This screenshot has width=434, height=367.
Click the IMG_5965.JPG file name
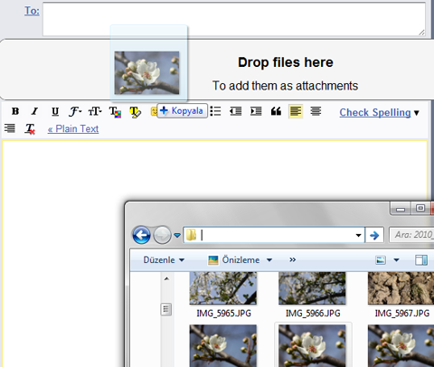(223, 314)
